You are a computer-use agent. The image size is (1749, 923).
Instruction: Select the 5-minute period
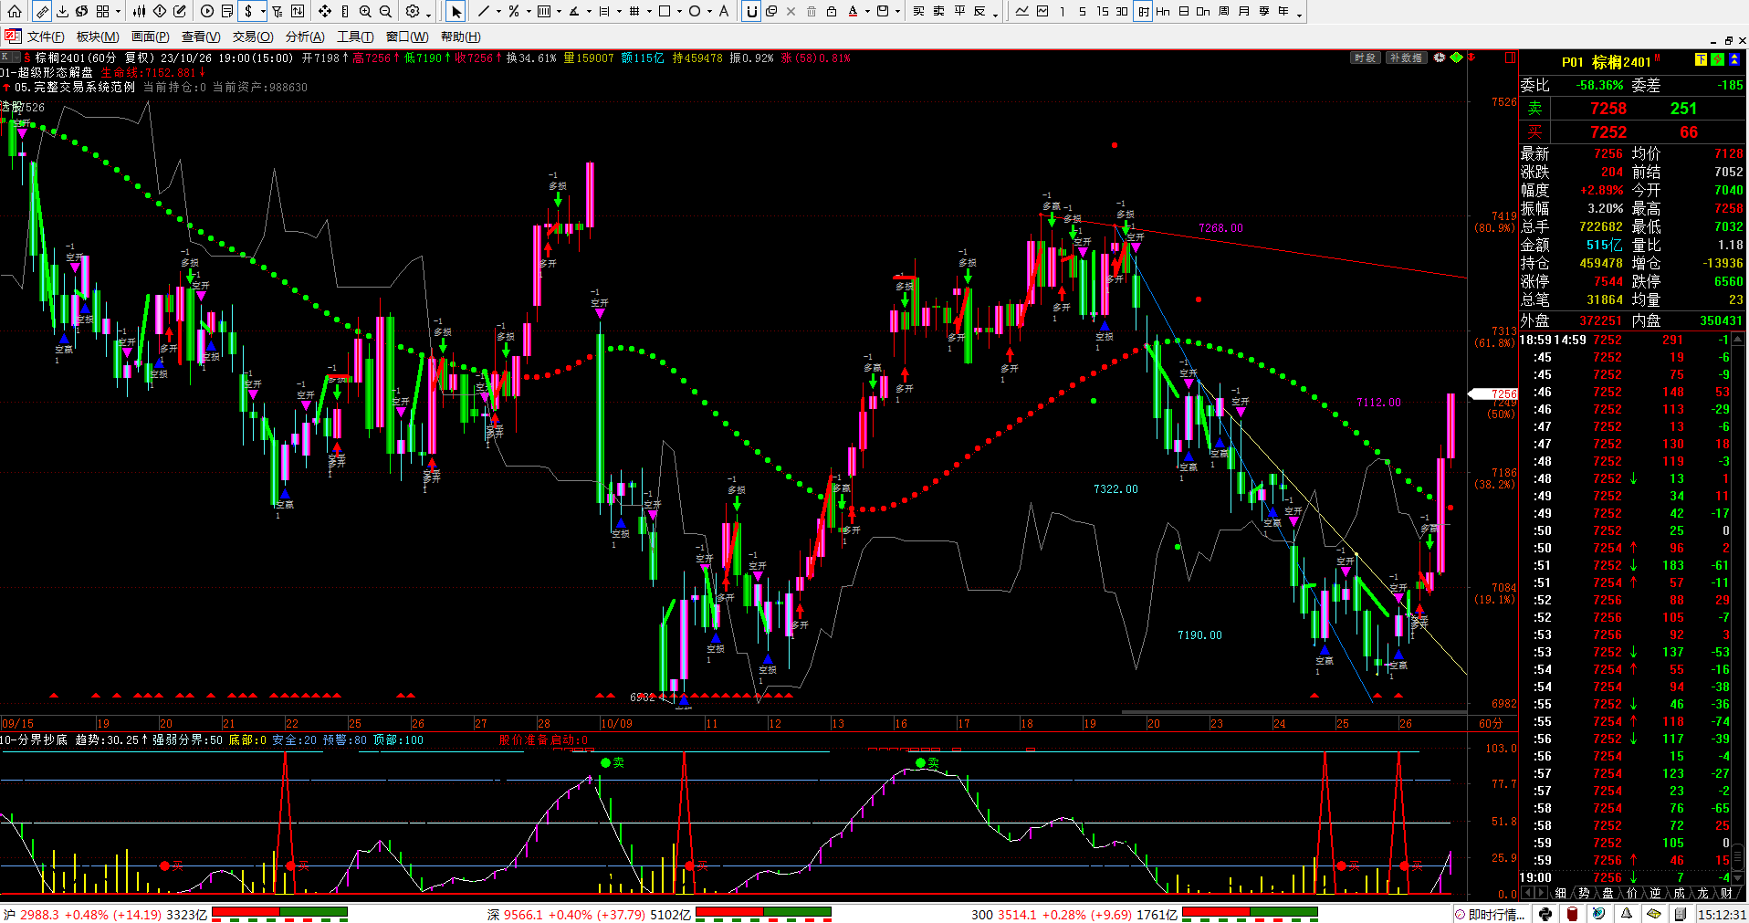(x=1082, y=11)
